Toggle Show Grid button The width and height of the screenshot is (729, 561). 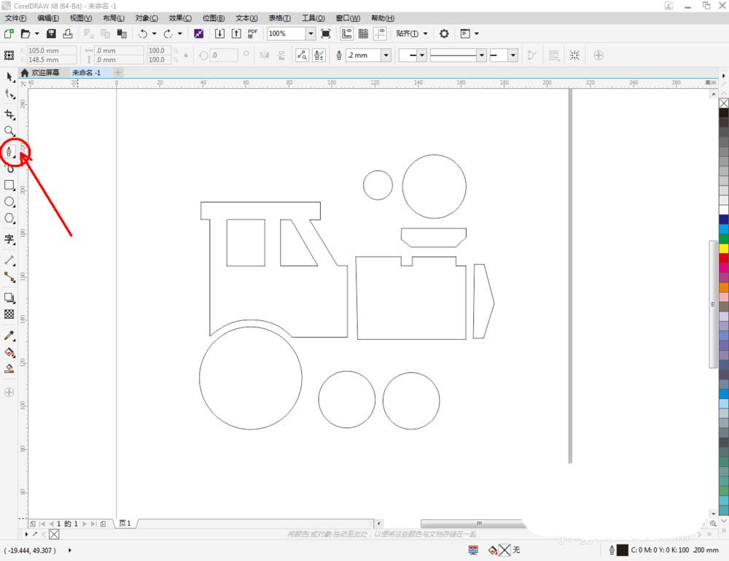tap(363, 34)
